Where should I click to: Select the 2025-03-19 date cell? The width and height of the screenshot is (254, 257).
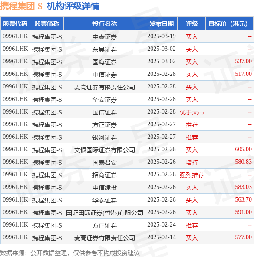(162, 36)
